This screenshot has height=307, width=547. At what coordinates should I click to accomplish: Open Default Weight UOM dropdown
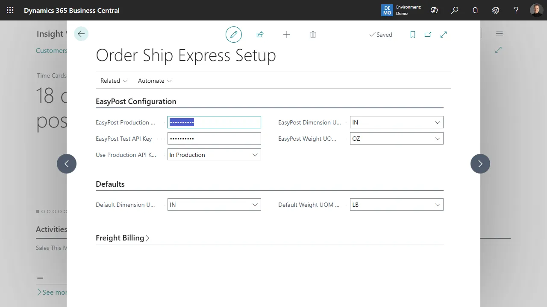[396, 205]
